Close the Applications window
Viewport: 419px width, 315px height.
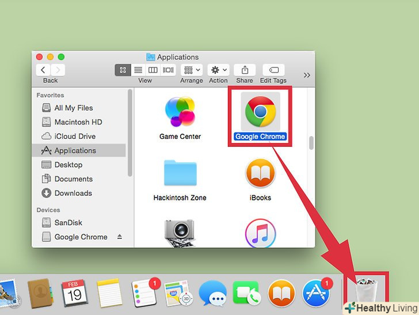39,56
